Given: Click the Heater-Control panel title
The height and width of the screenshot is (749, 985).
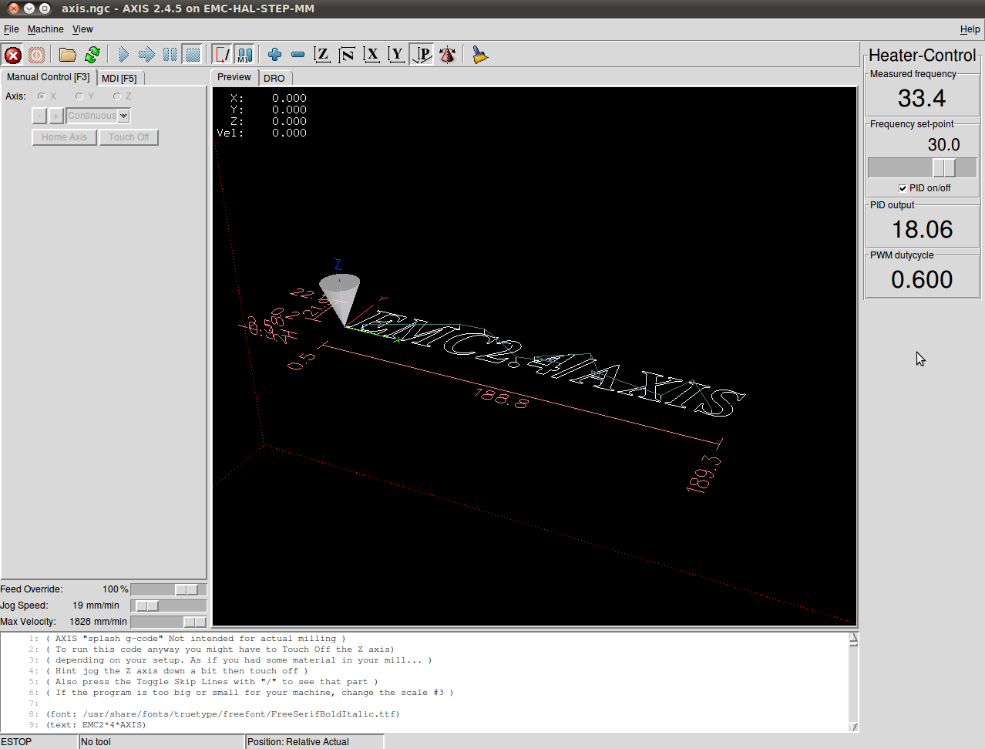Looking at the screenshot, I should tap(923, 56).
